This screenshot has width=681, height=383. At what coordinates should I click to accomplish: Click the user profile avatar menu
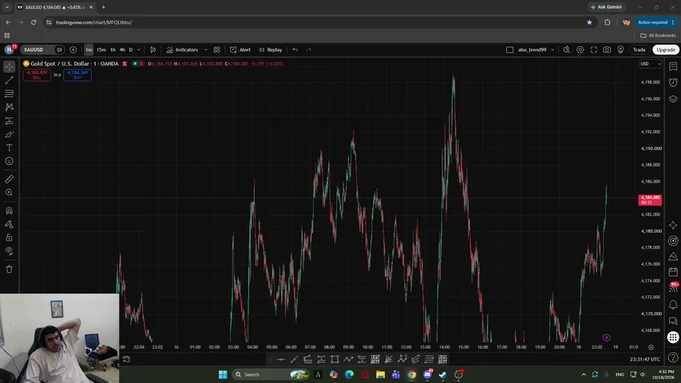[x=9, y=49]
